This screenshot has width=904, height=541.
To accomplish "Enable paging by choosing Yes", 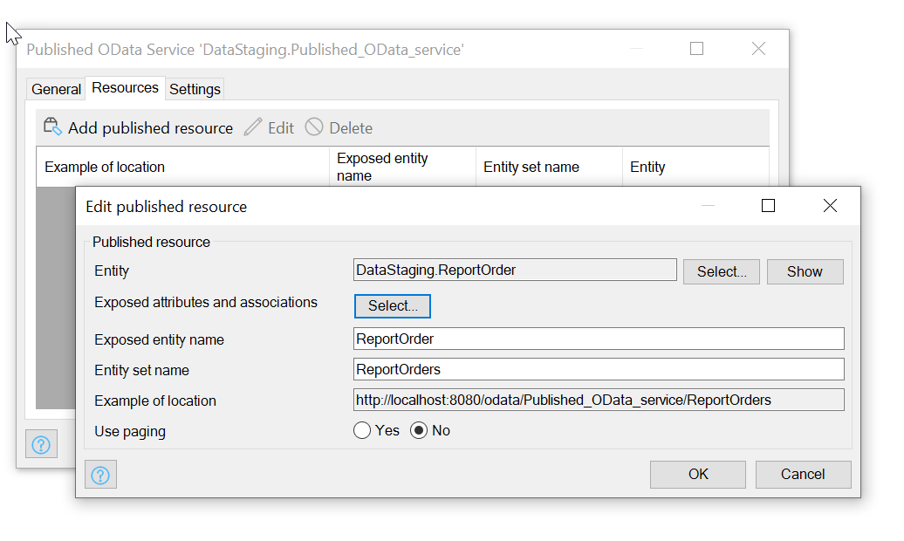I will pyautogui.click(x=362, y=429).
